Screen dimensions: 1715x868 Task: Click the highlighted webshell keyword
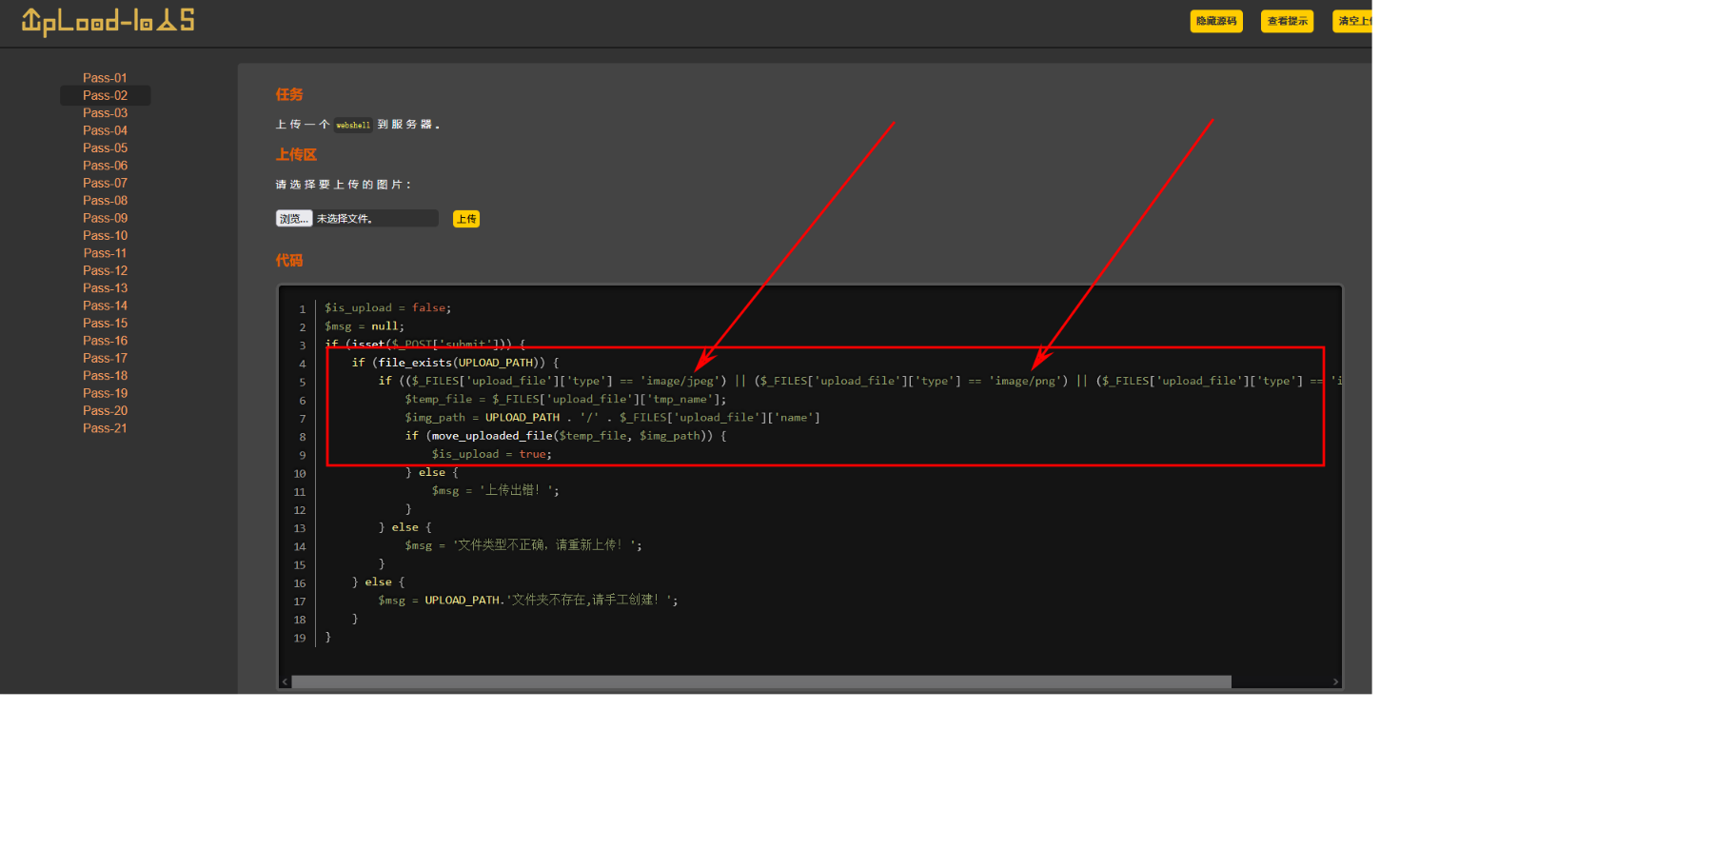(353, 125)
